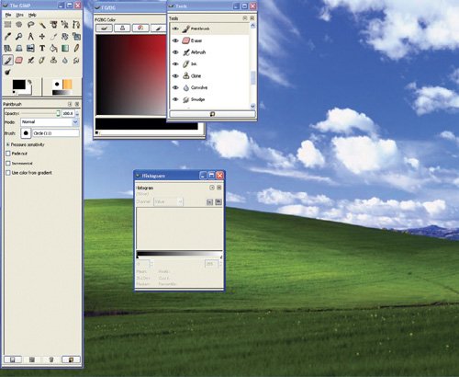
Task: Swap foreground and background colors arrow
Action: 29,82
